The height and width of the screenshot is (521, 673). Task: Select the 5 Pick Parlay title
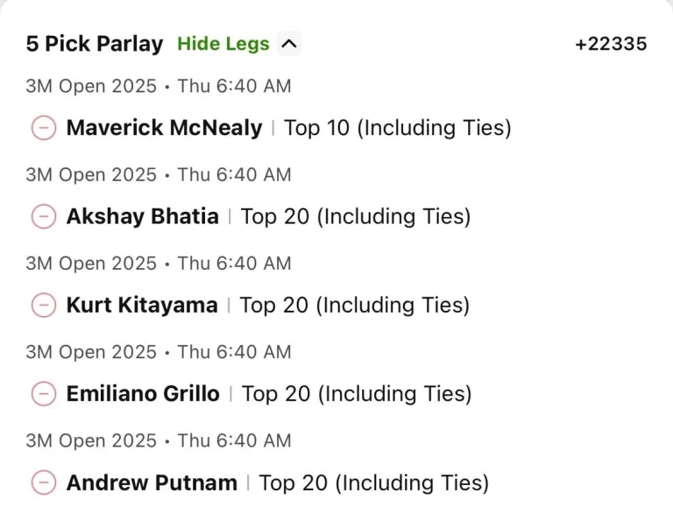[x=95, y=44]
